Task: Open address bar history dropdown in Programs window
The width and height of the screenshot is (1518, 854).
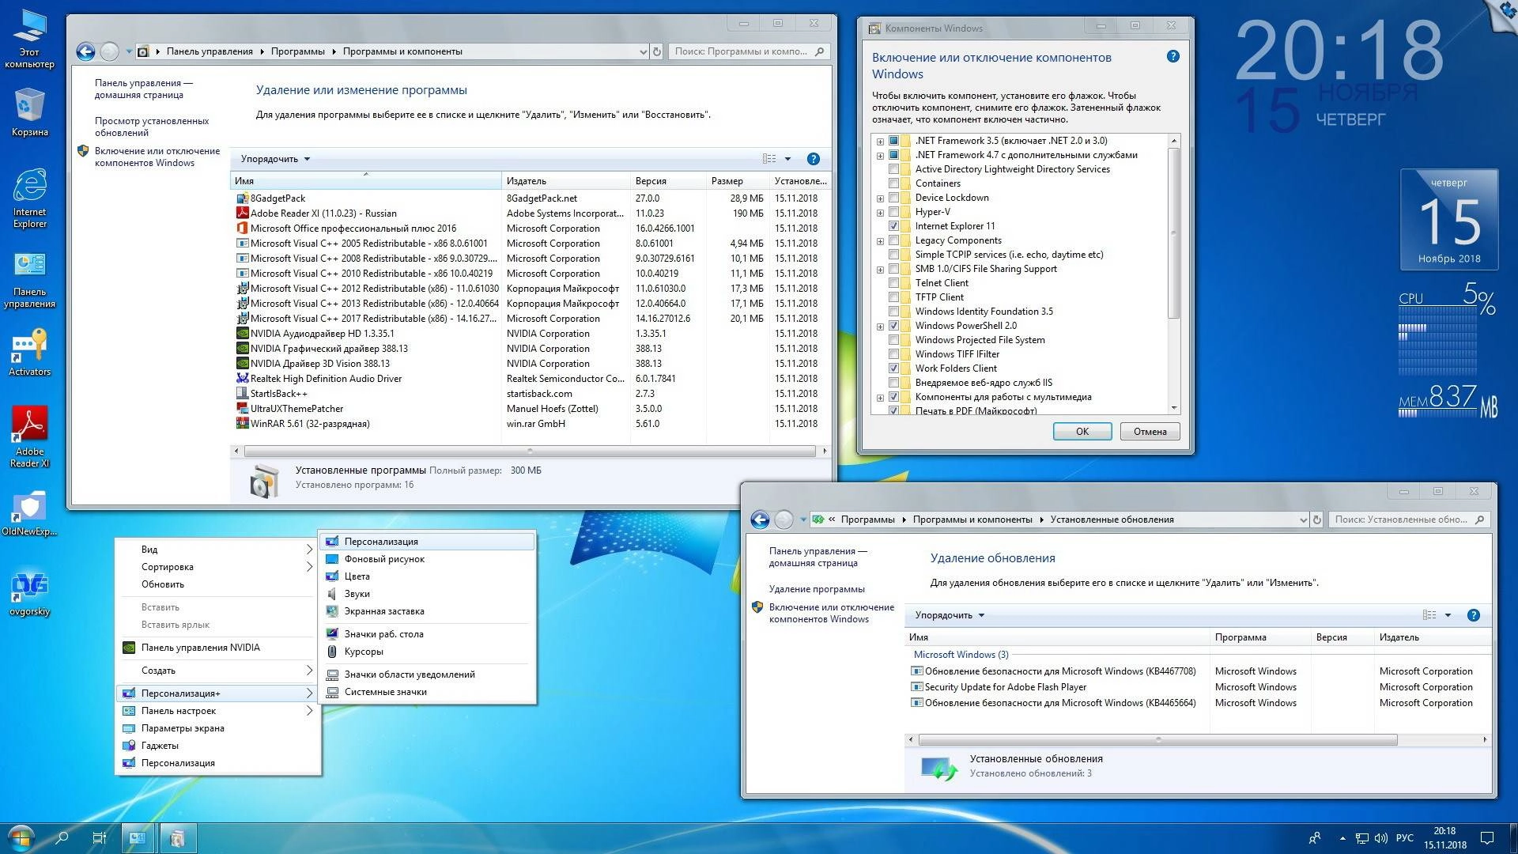Action: (643, 51)
